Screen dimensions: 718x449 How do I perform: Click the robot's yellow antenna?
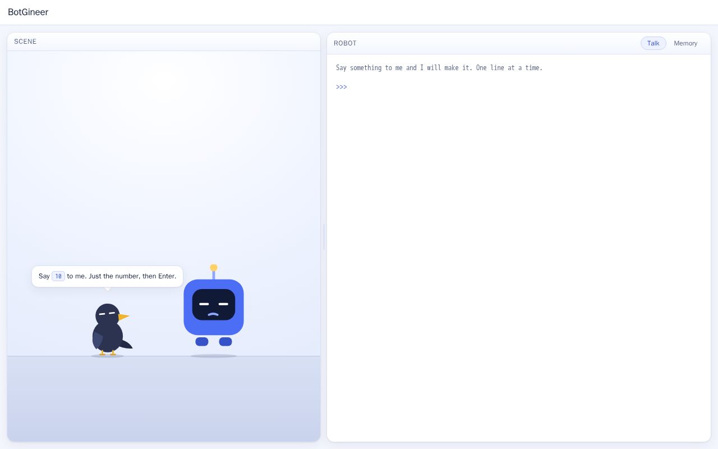point(214,272)
